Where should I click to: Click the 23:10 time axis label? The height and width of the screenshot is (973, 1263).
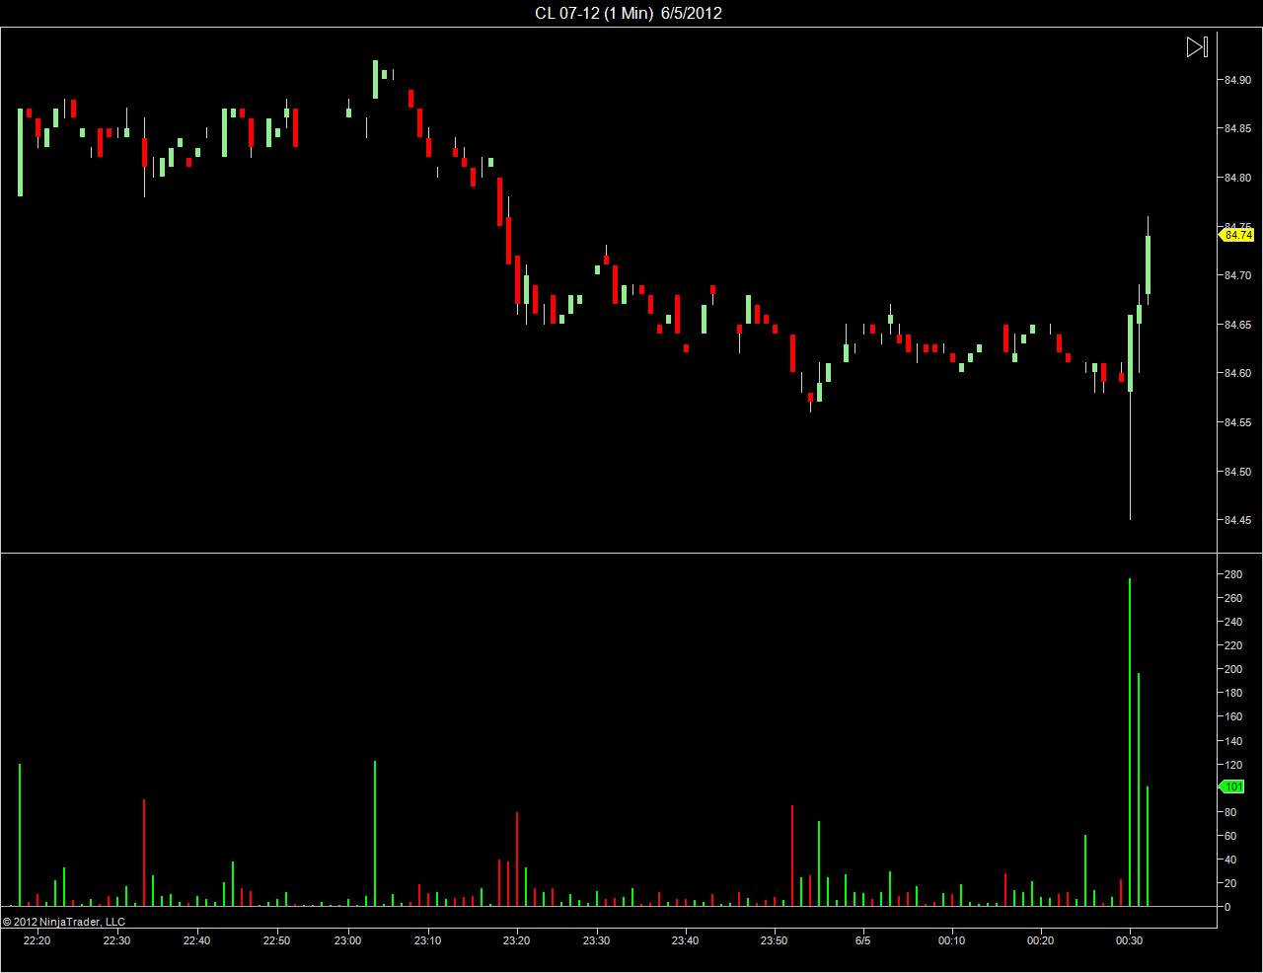(427, 940)
